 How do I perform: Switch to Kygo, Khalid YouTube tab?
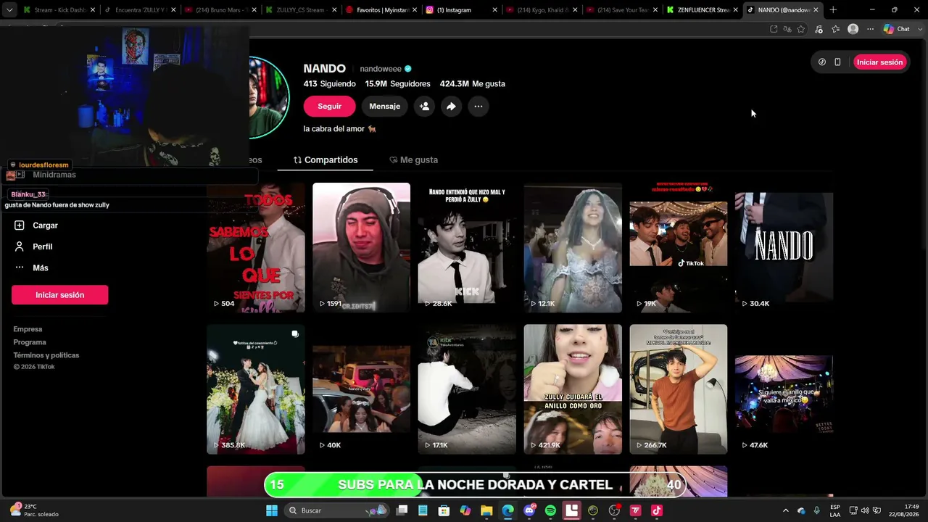[541, 10]
